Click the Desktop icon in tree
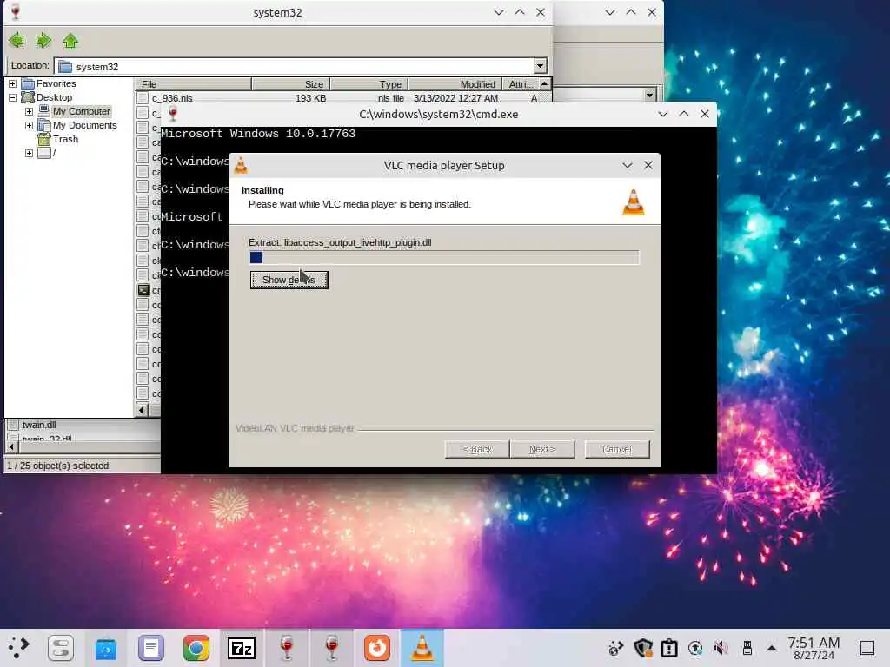 click(x=28, y=97)
